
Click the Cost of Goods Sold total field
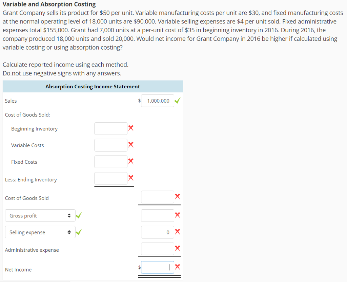click(x=158, y=197)
